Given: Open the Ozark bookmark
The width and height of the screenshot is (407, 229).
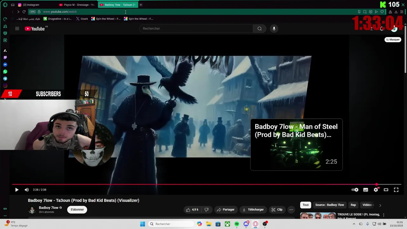Looking at the screenshot, I should pyautogui.click(x=82, y=19).
